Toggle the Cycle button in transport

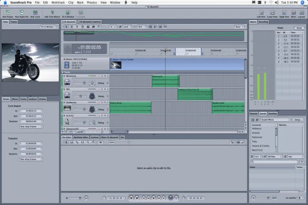click(x=171, y=198)
